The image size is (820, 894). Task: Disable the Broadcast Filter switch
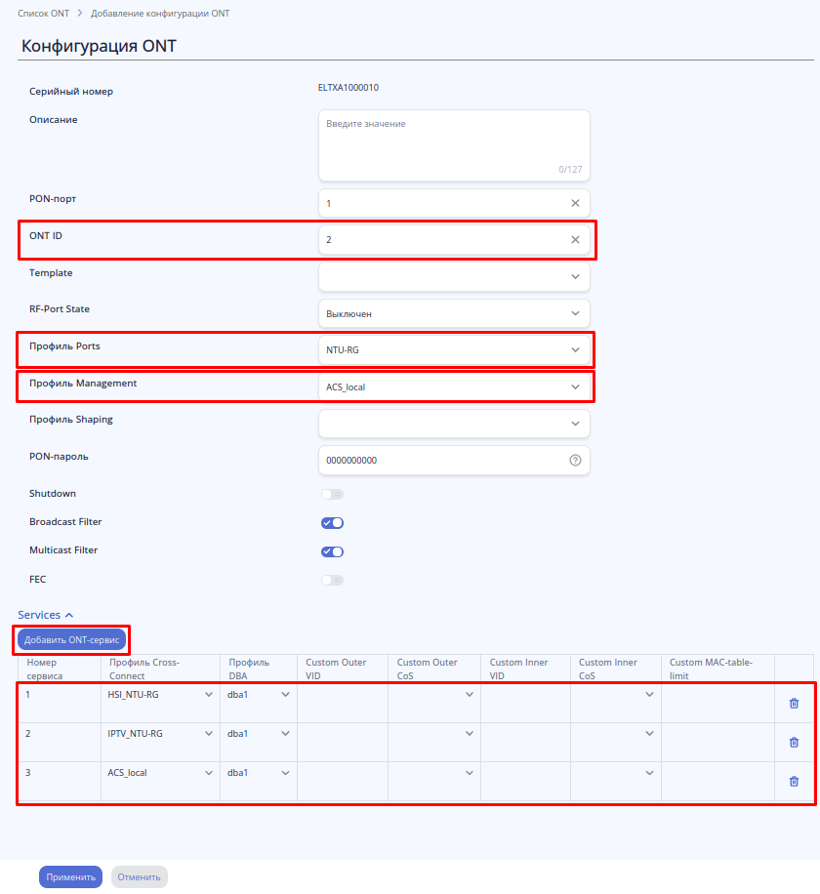point(332,523)
